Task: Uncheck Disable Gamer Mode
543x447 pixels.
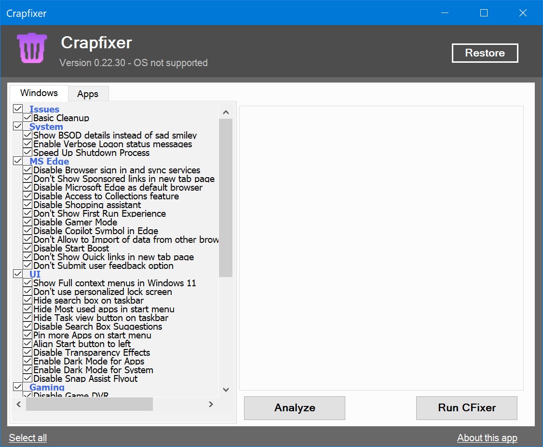Action: 27,222
